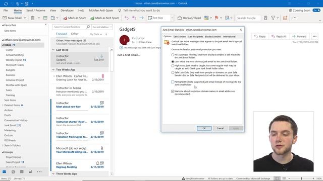Uncheck Warn me about suspicious domain names
This screenshot has height=181, width=323.
[x=173, y=92]
